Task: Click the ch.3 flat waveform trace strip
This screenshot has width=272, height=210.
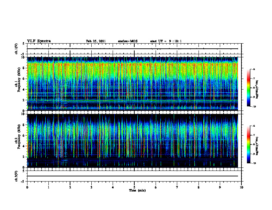Action: pos(133,176)
